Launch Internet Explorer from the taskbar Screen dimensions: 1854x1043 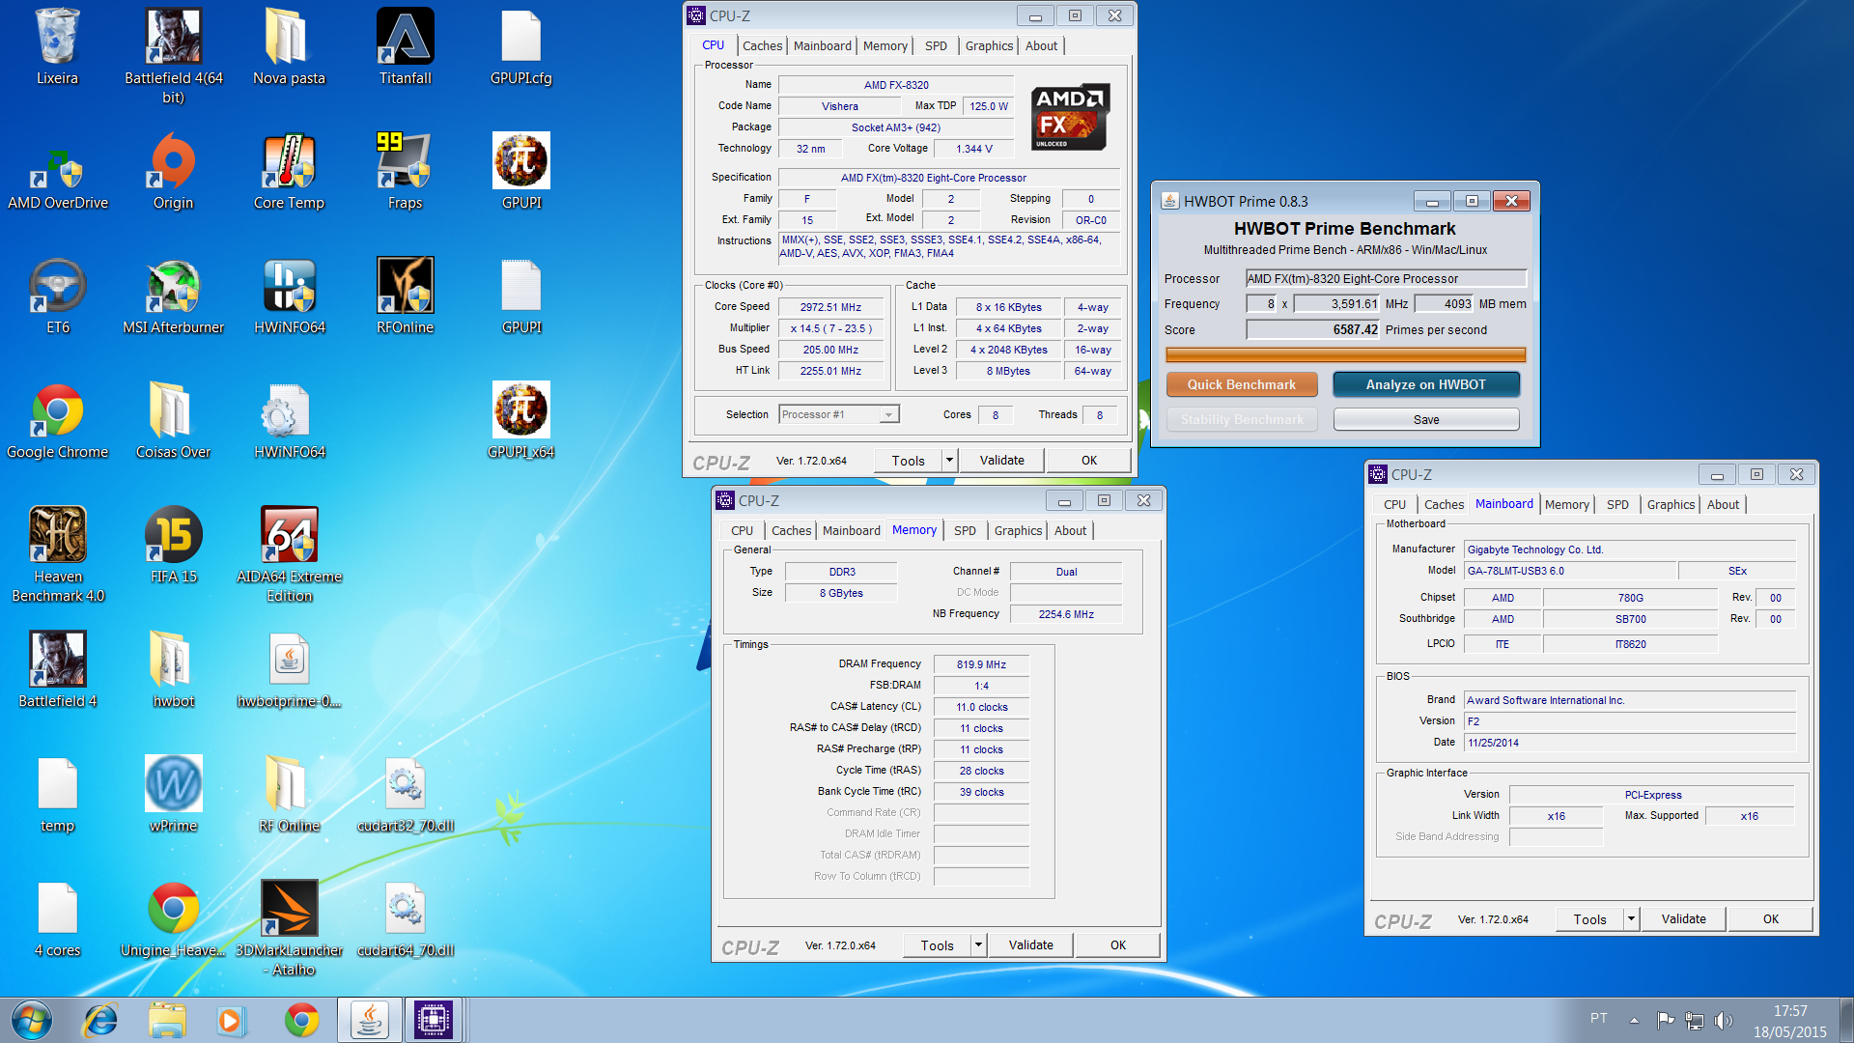tap(100, 1020)
